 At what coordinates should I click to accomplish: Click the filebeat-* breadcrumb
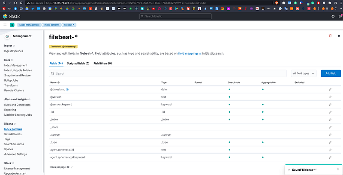click(x=69, y=25)
